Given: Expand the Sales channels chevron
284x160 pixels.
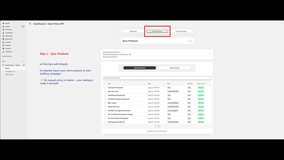Looking at the screenshot, I should tap(23, 57).
